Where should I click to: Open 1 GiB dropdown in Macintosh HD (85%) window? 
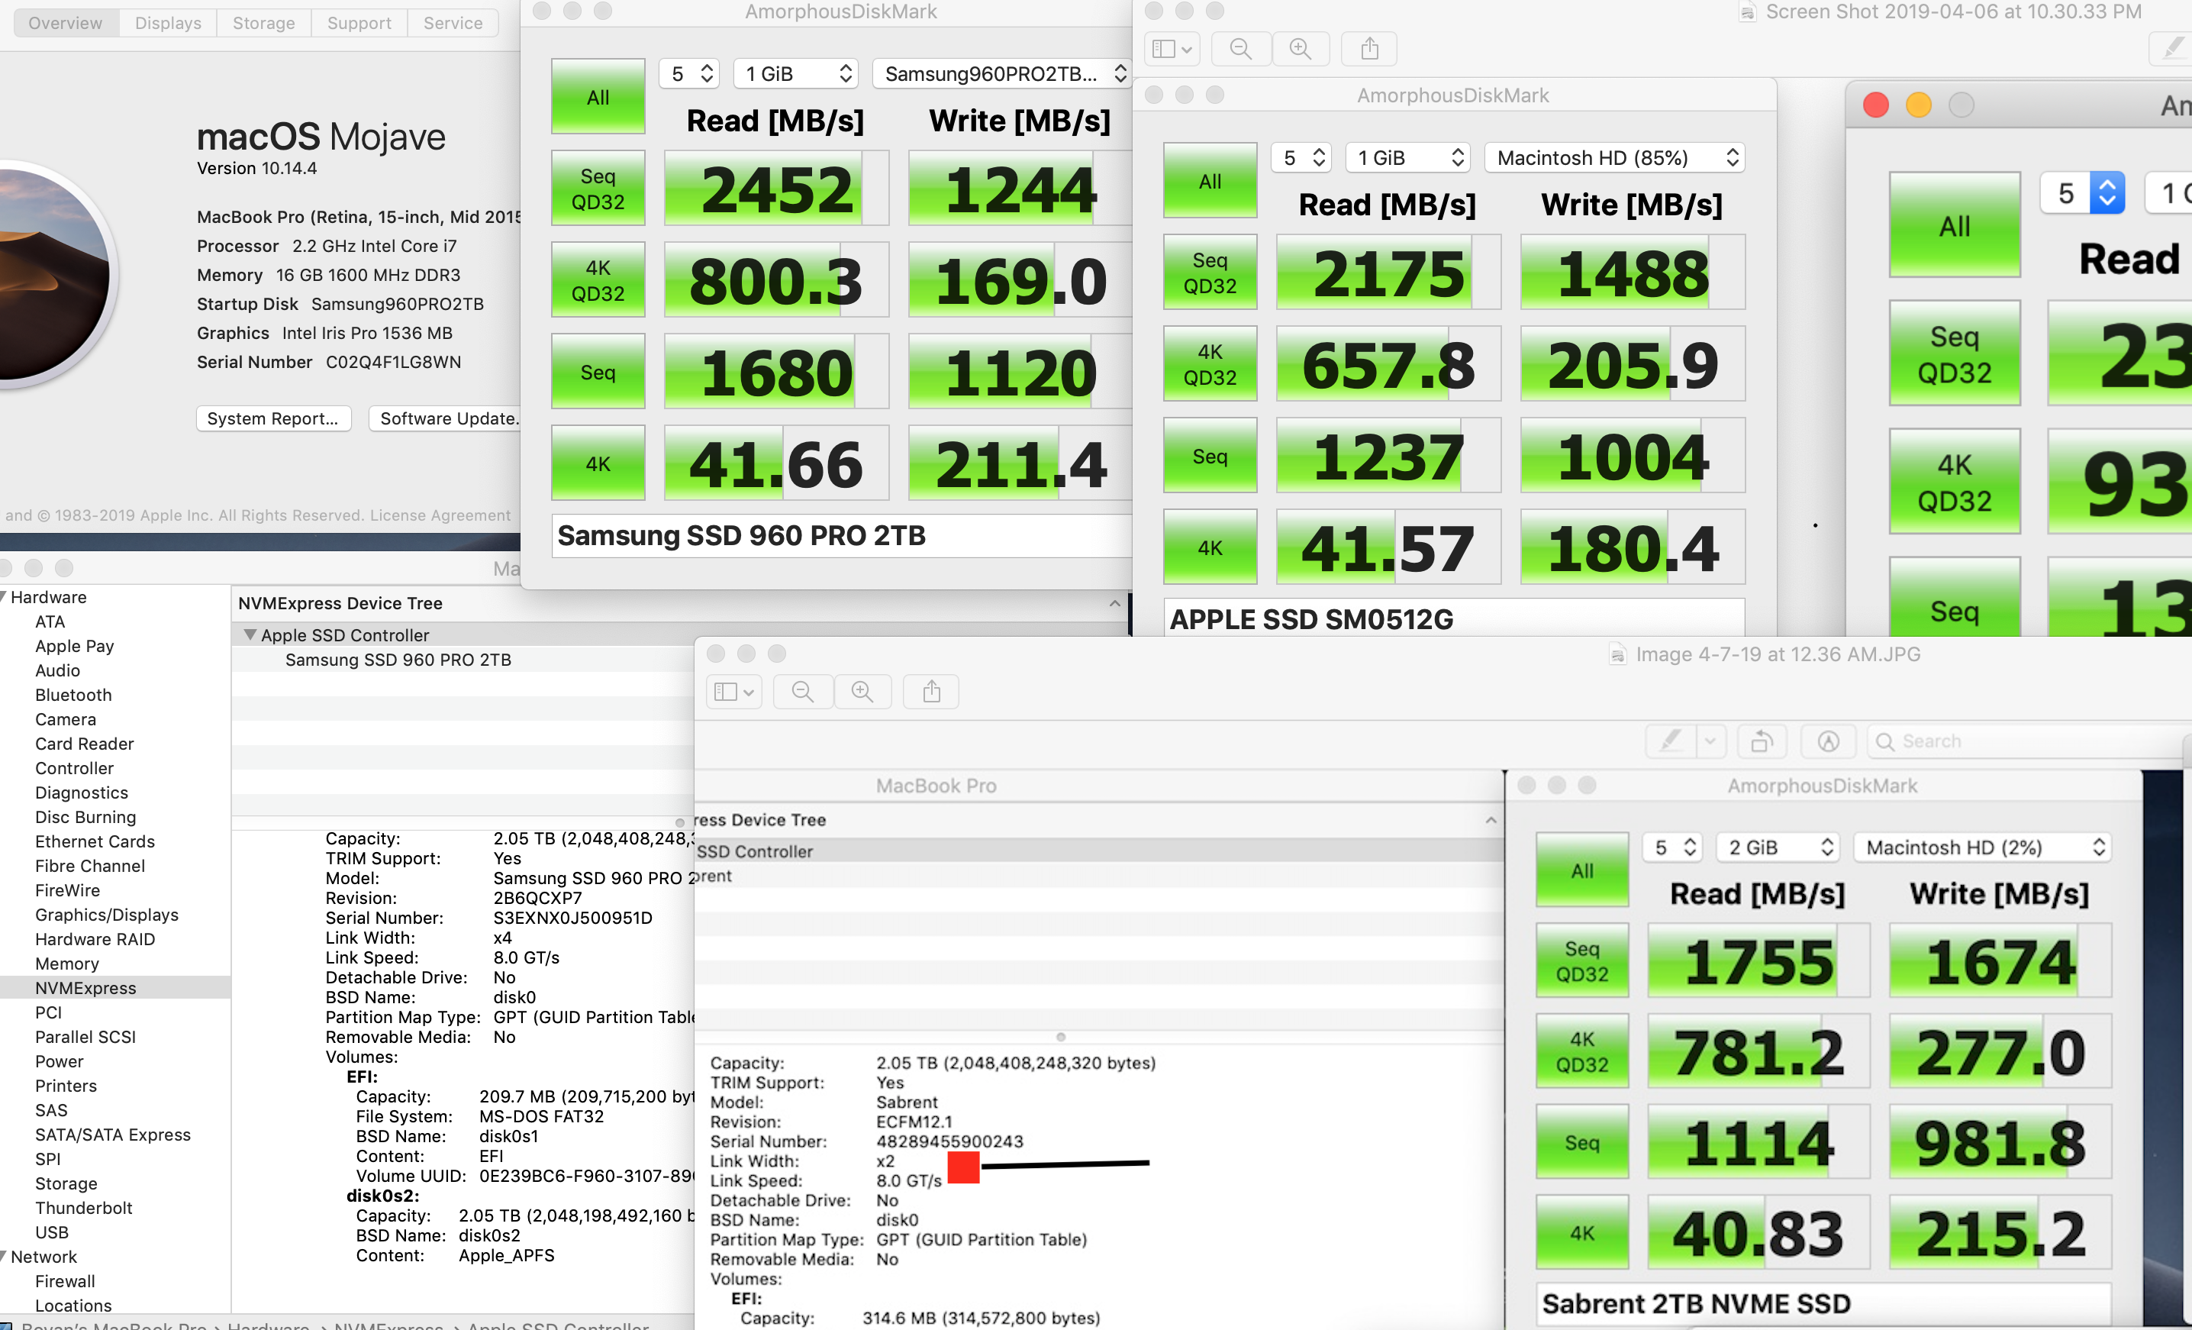pos(1408,157)
